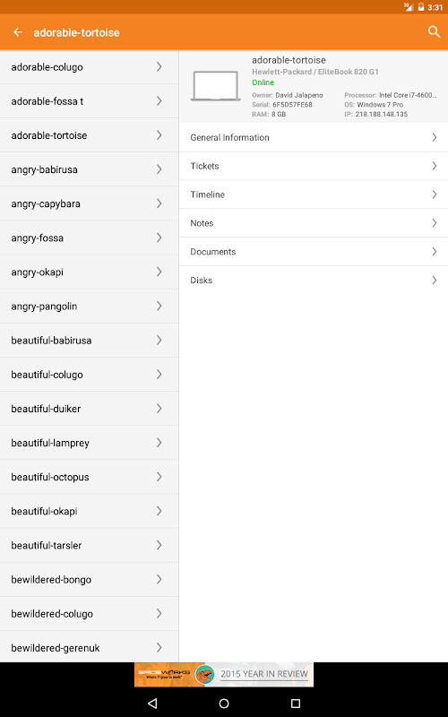Tap the back arrow in header

coord(18,32)
